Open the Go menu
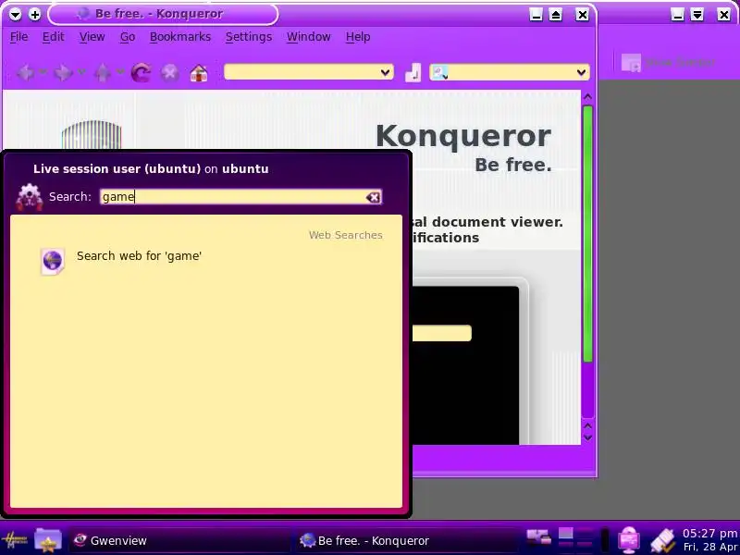Image resolution: width=740 pixels, height=555 pixels. tap(128, 37)
